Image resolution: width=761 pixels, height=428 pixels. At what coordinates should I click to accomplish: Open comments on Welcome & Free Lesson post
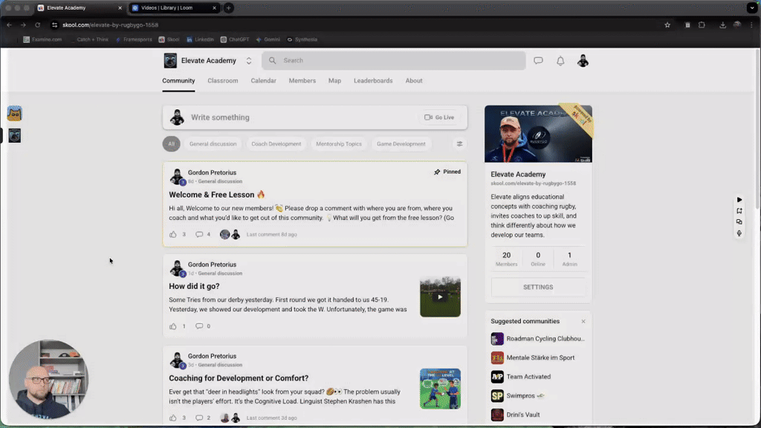coord(199,234)
